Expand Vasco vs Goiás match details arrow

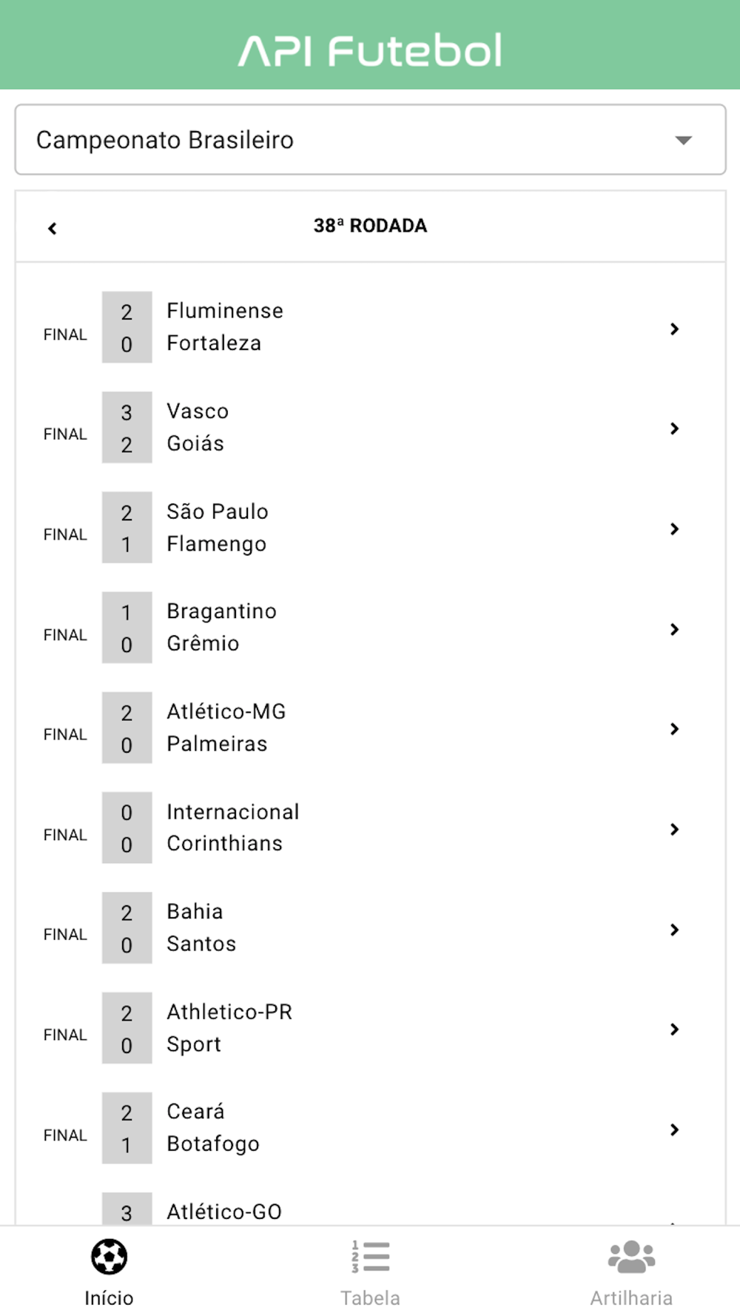(x=674, y=429)
